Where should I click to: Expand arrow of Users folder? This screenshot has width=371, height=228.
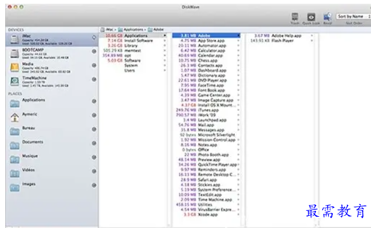point(165,71)
